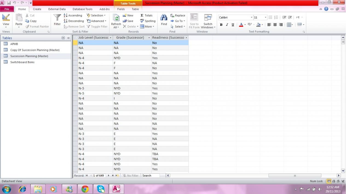Toggle Bold formatting
This screenshot has height=194, width=346.
click(x=221, y=25)
